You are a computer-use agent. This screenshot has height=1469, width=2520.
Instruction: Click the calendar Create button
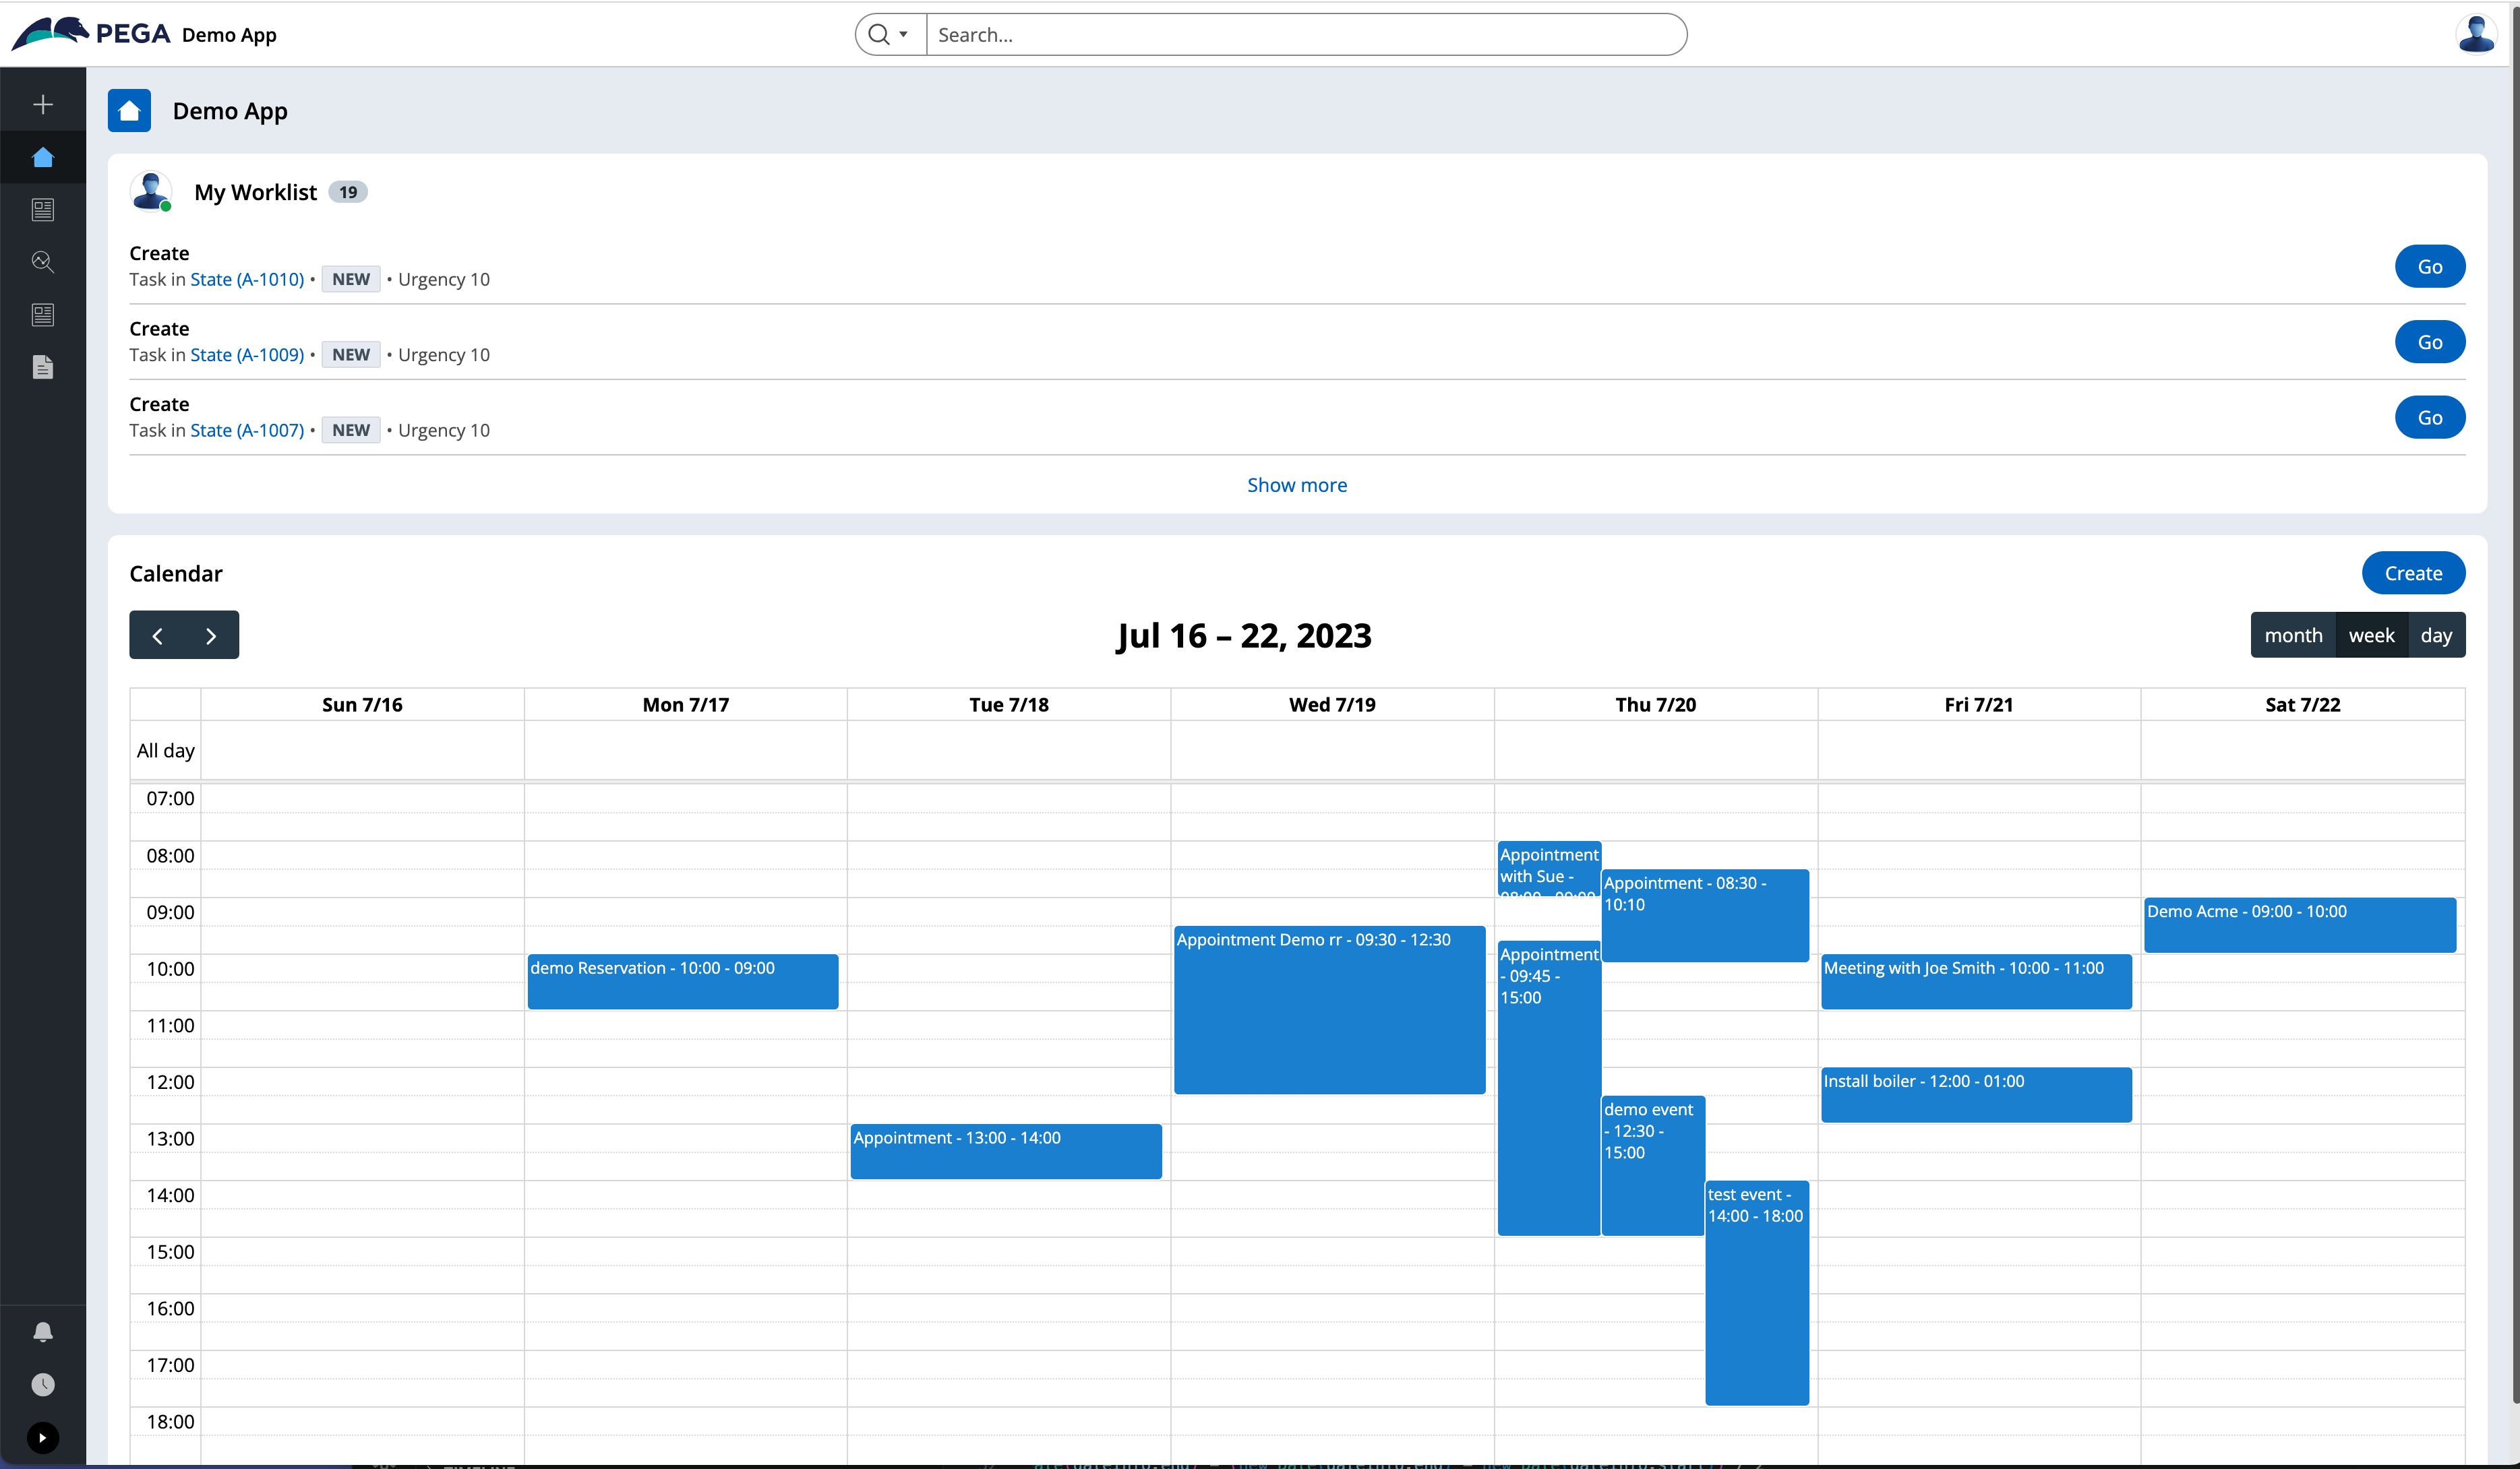pos(2412,573)
